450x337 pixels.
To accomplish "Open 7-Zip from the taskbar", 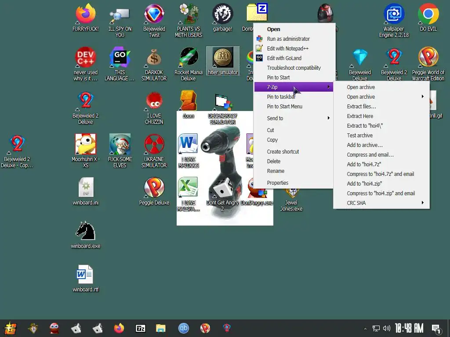I will (x=141, y=328).
